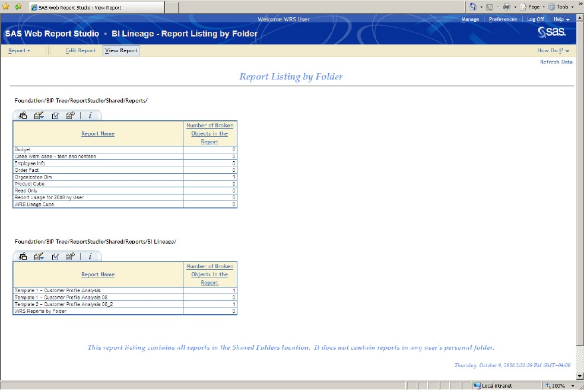This screenshot has height=390, width=584.
Task: Click the Add to Favorites icon
Action: (x=18, y=7)
